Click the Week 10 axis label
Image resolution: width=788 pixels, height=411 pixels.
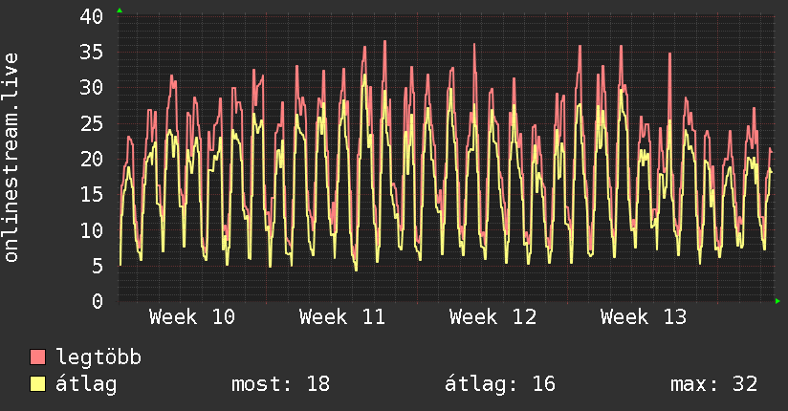click(192, 317)
